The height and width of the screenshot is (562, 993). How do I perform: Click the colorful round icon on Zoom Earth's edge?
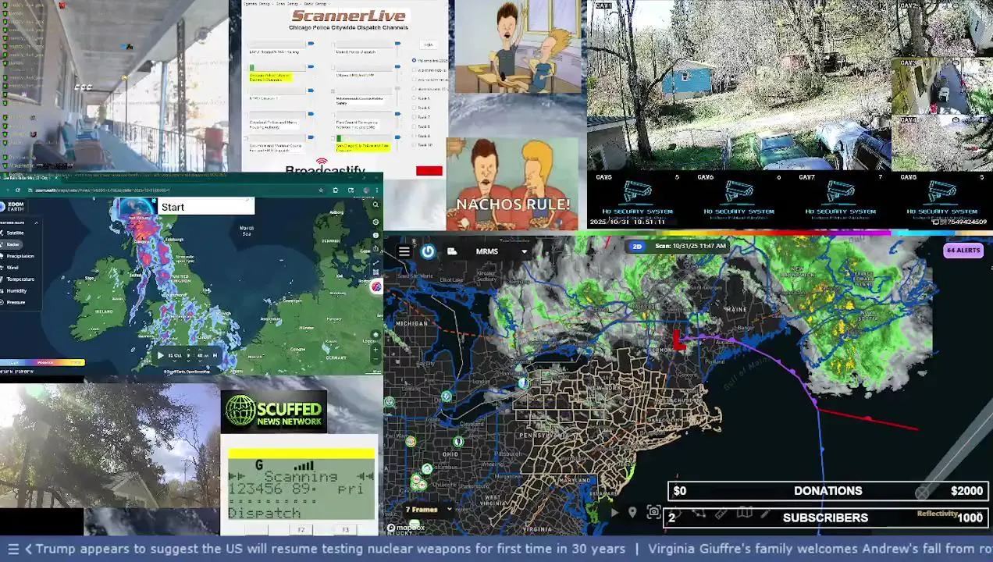click(x=376, y=286)
